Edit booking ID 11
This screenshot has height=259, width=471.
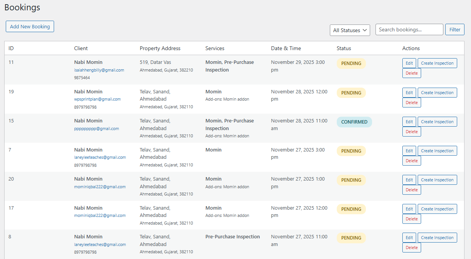[x=409, y=63]
